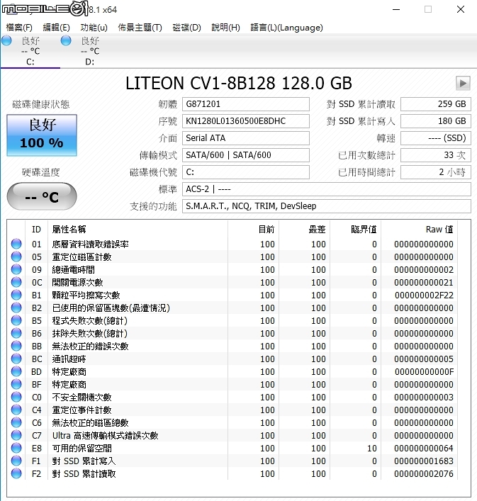This screenshot has height=501, width=477.
Task: Click the 良好 100 % health status button
Action: 42,135
